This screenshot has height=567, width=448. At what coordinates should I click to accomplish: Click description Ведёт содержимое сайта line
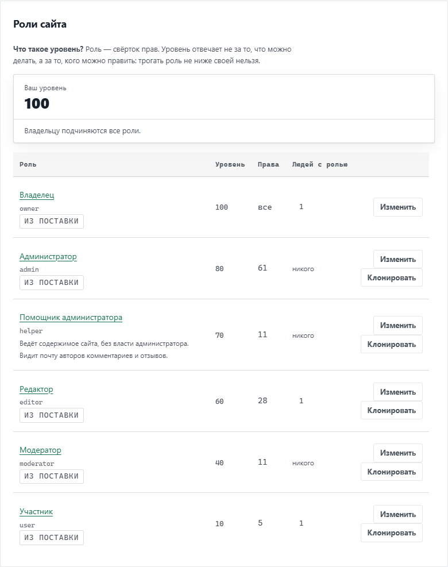pyautogui.click(x=104, y=344)
